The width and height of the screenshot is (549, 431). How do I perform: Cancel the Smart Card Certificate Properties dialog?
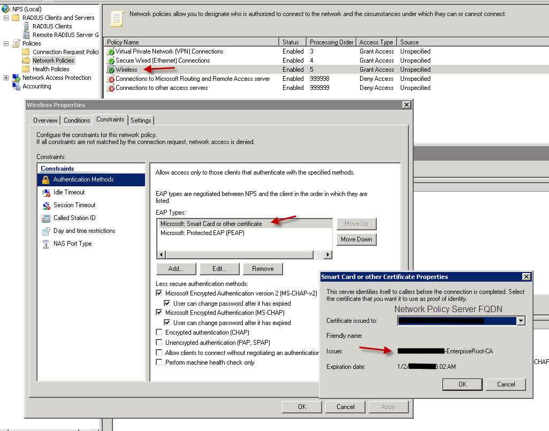(x=506, y=384)
